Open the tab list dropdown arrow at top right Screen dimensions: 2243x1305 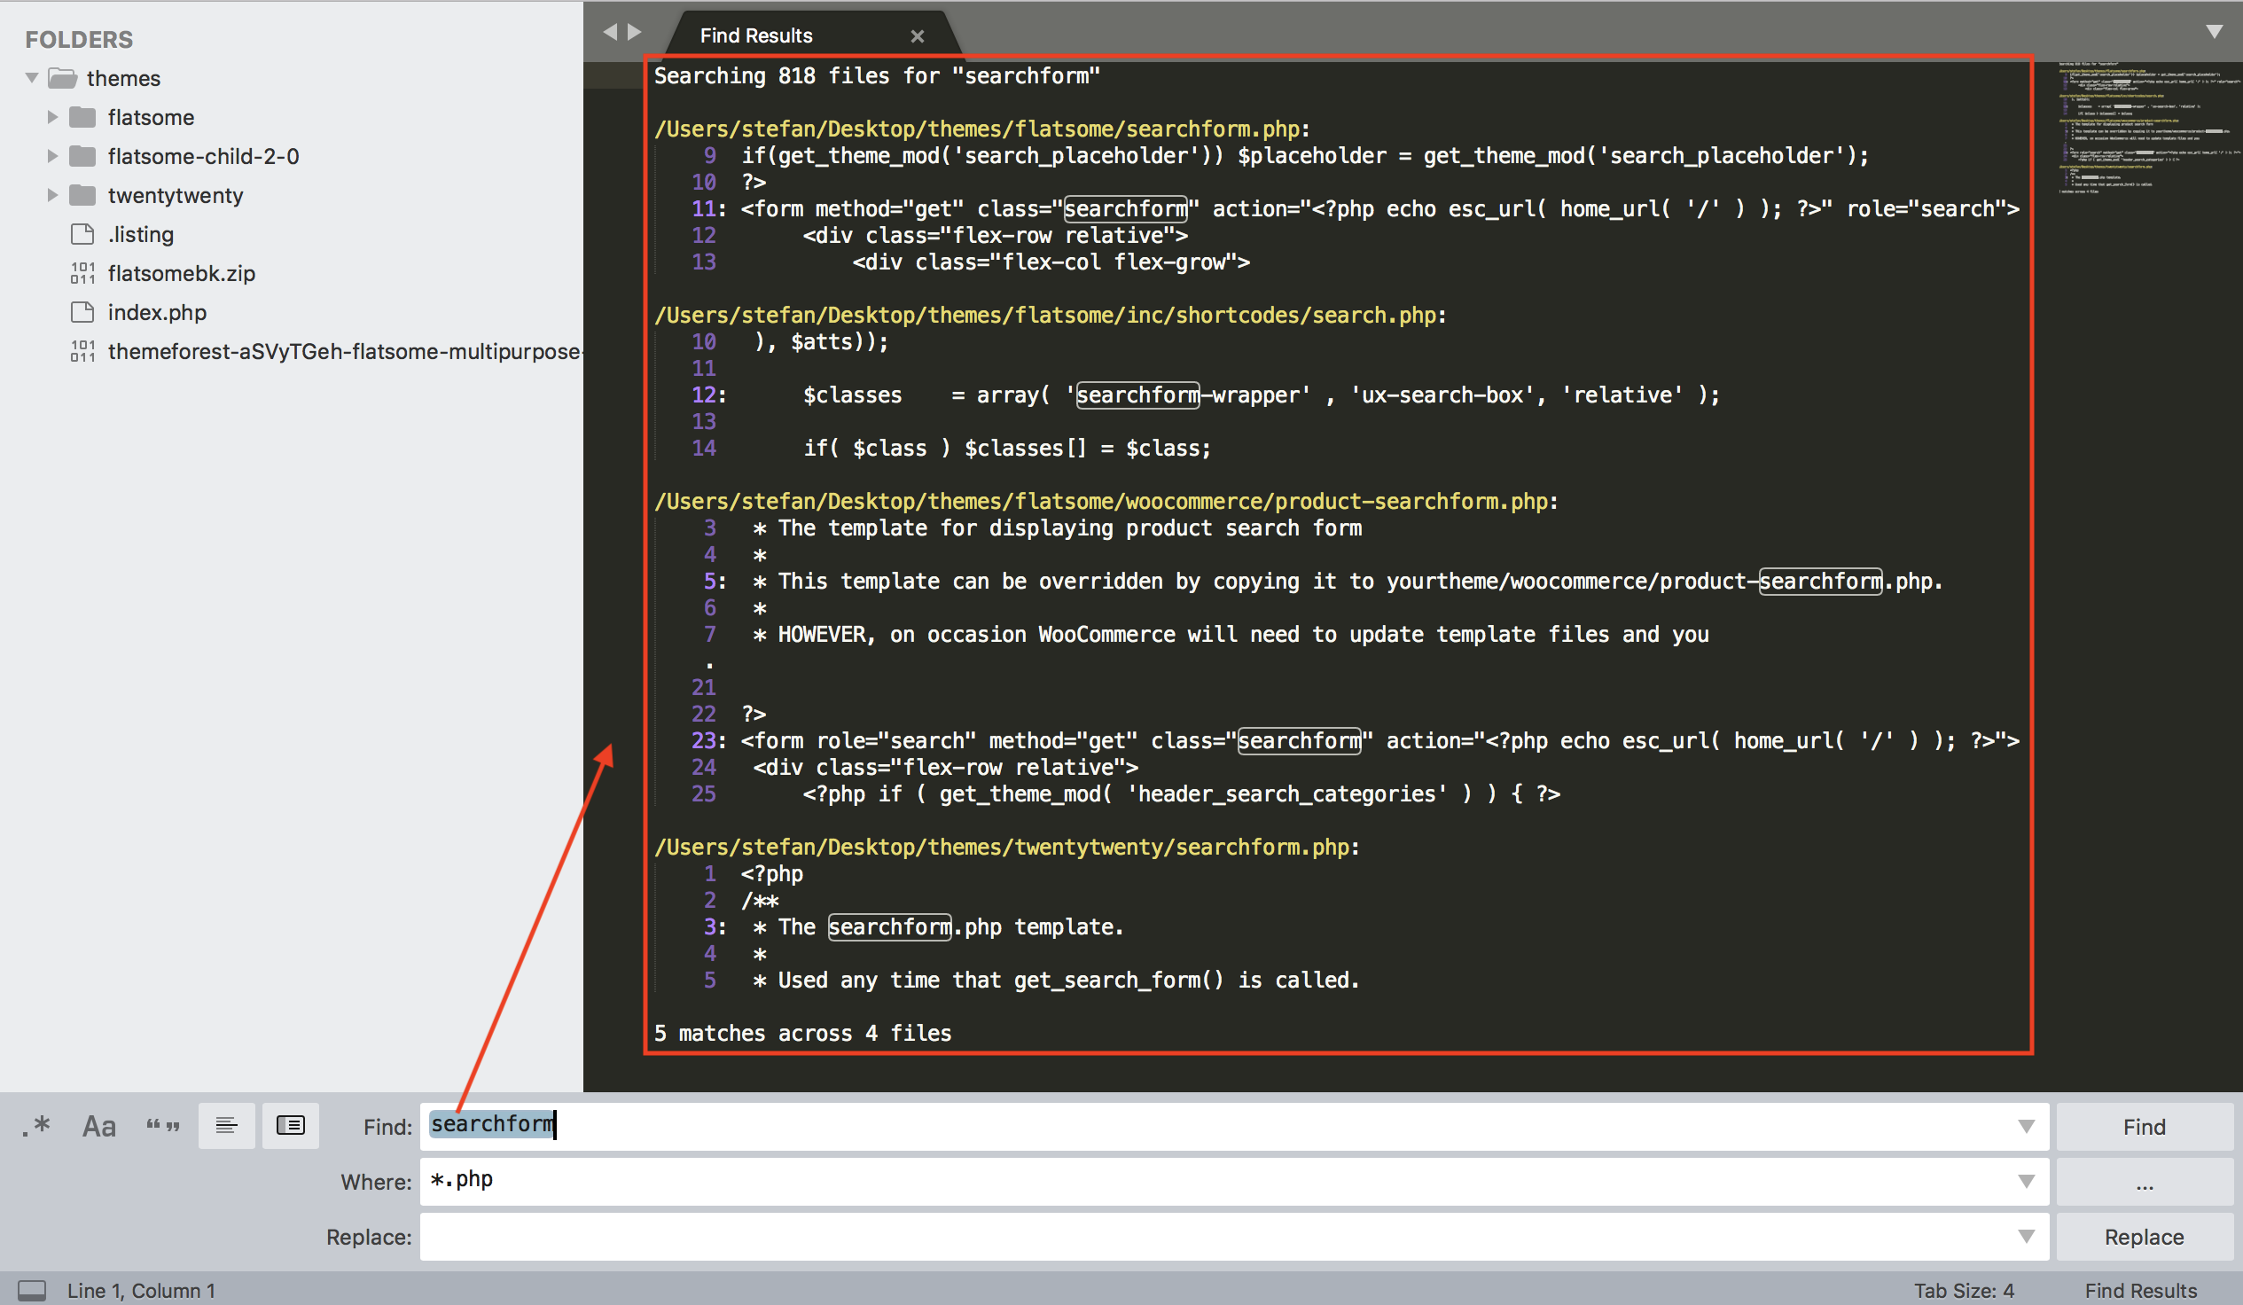(2215, 32)
